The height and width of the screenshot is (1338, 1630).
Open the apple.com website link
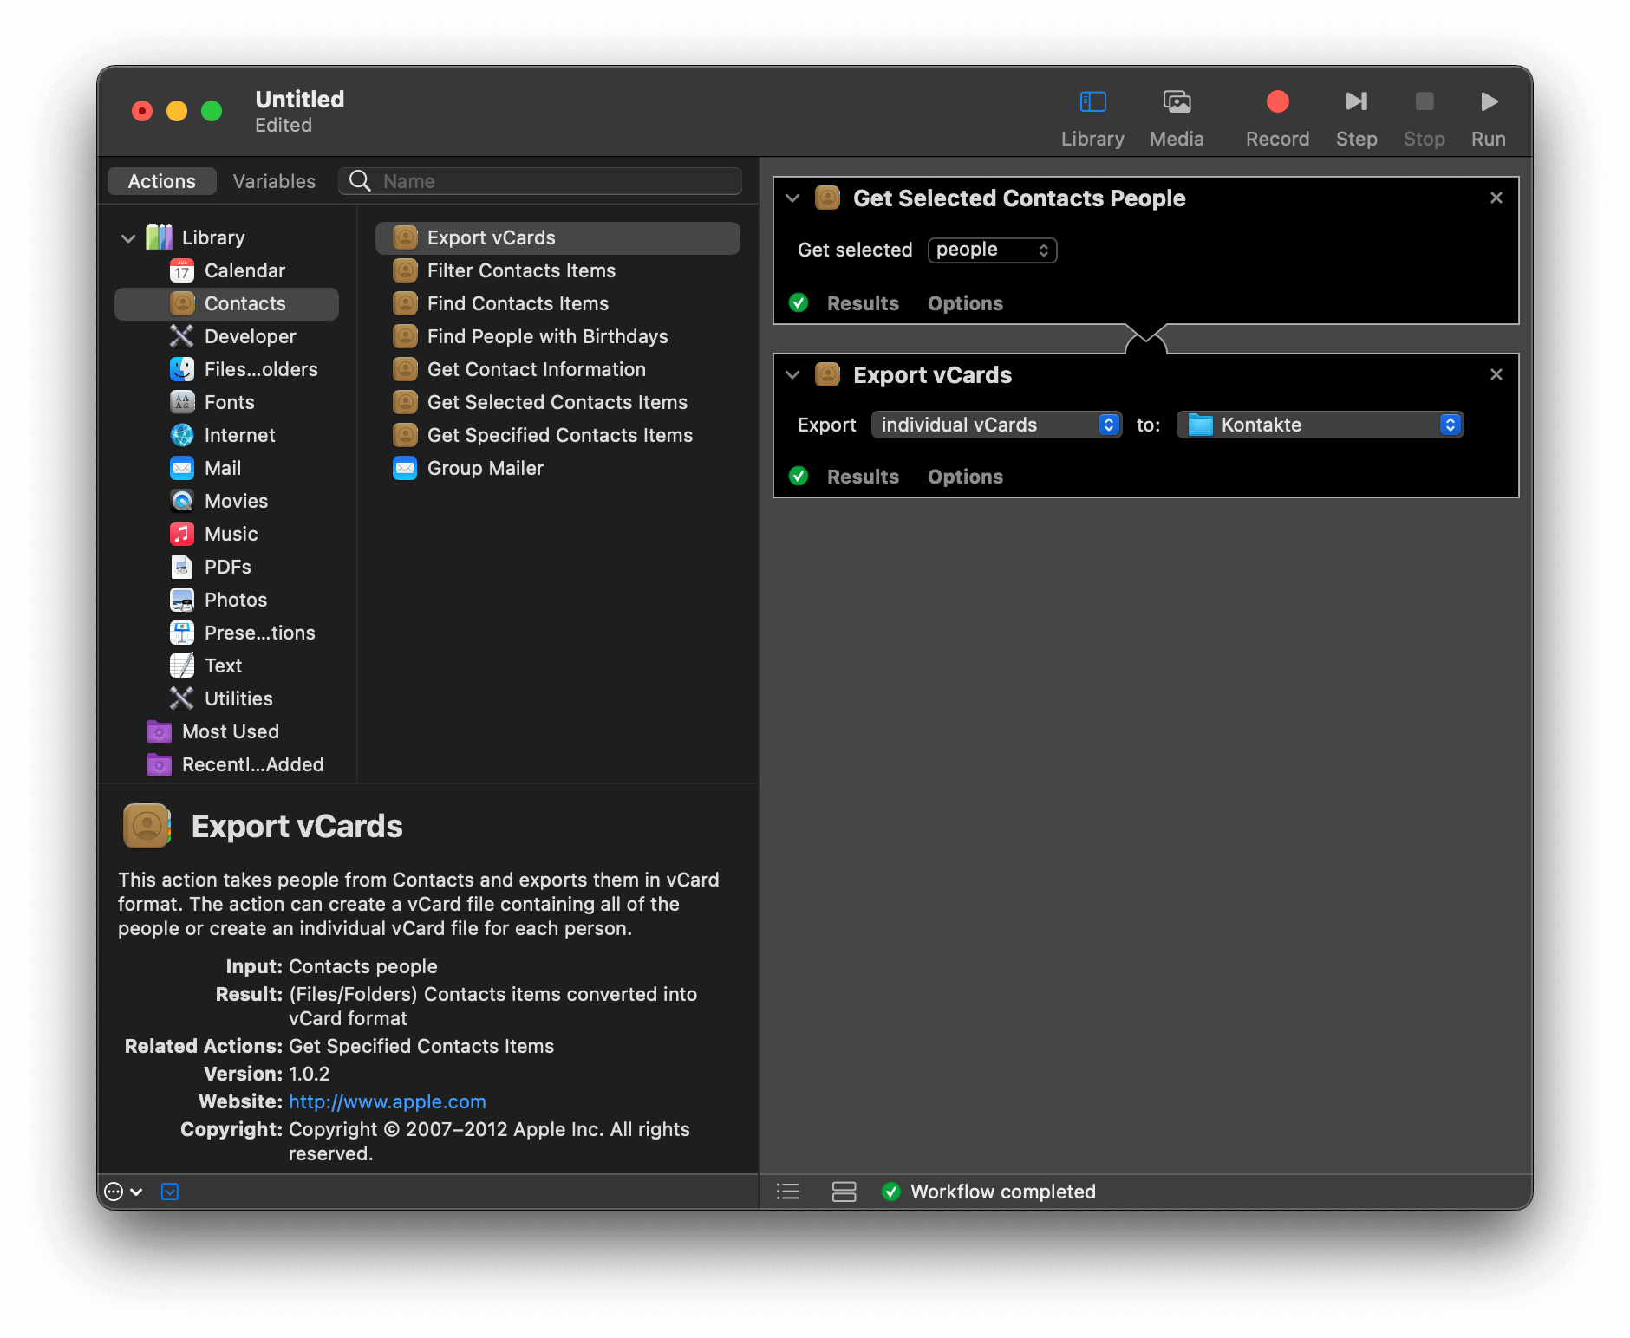(387, 1101)
